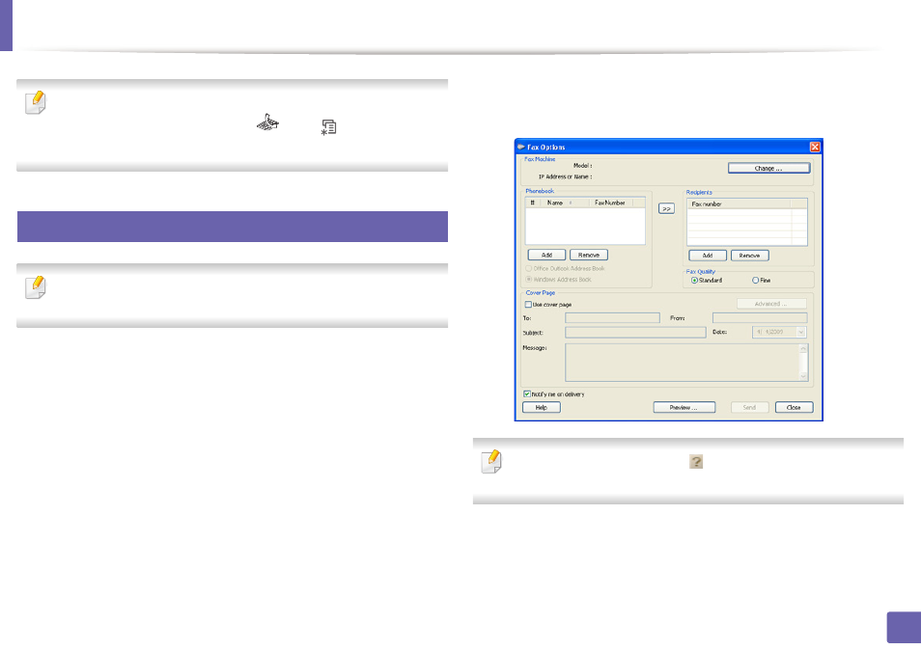Image resolution: width=921 pixels, height=650 pixels.
Task: Click the # column header in Phonebook
Action: (x=532, y=203)
